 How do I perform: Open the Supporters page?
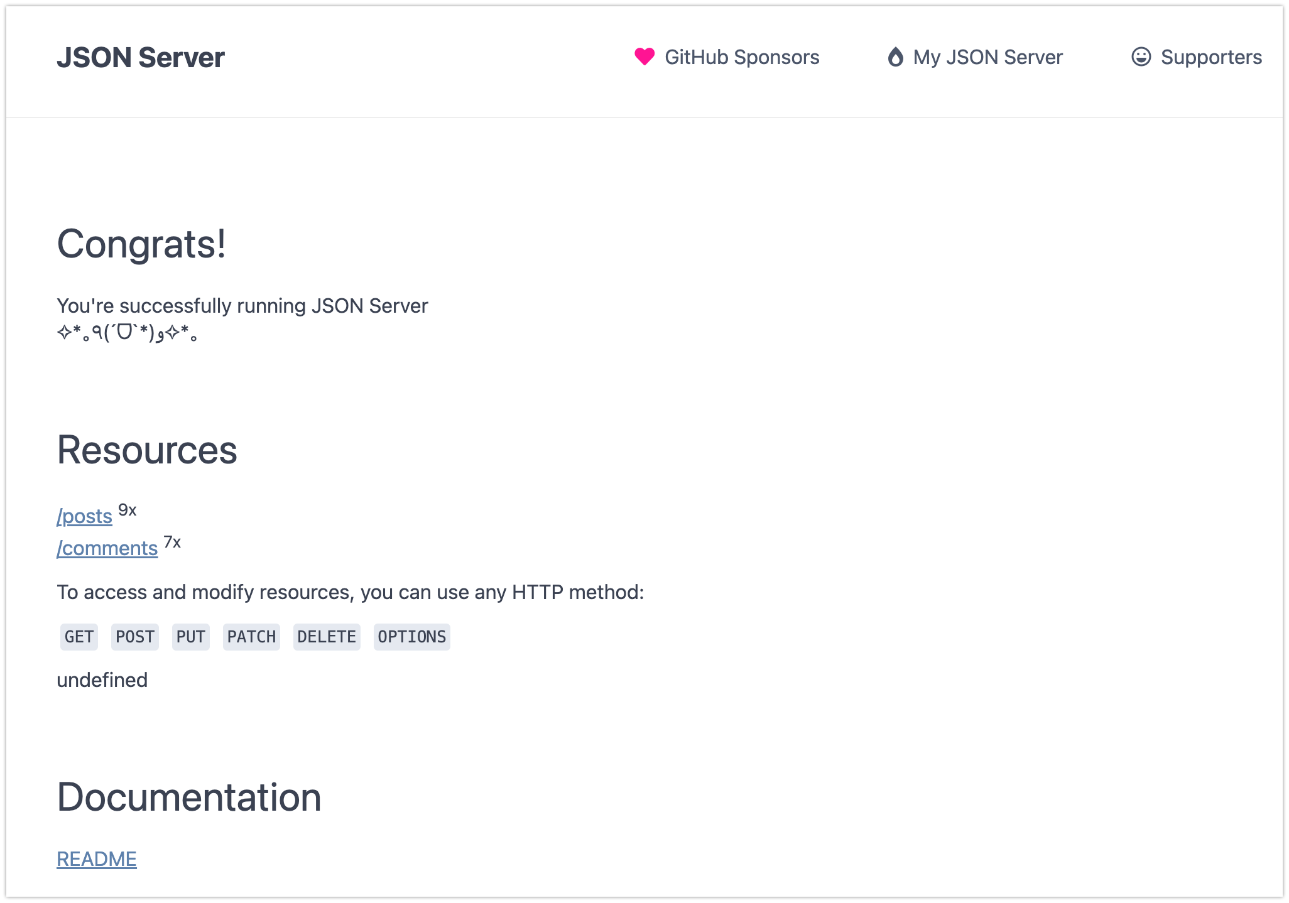point(1211,57)
